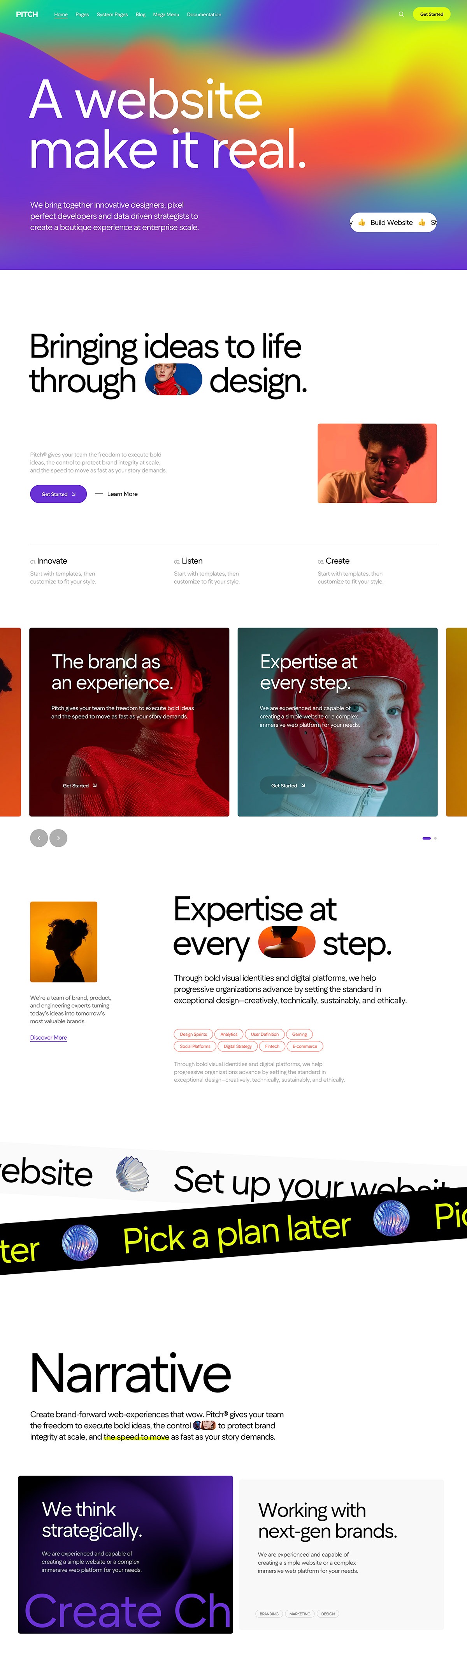
Task: Advance carousel with next arrow
Action: point(58,838)
